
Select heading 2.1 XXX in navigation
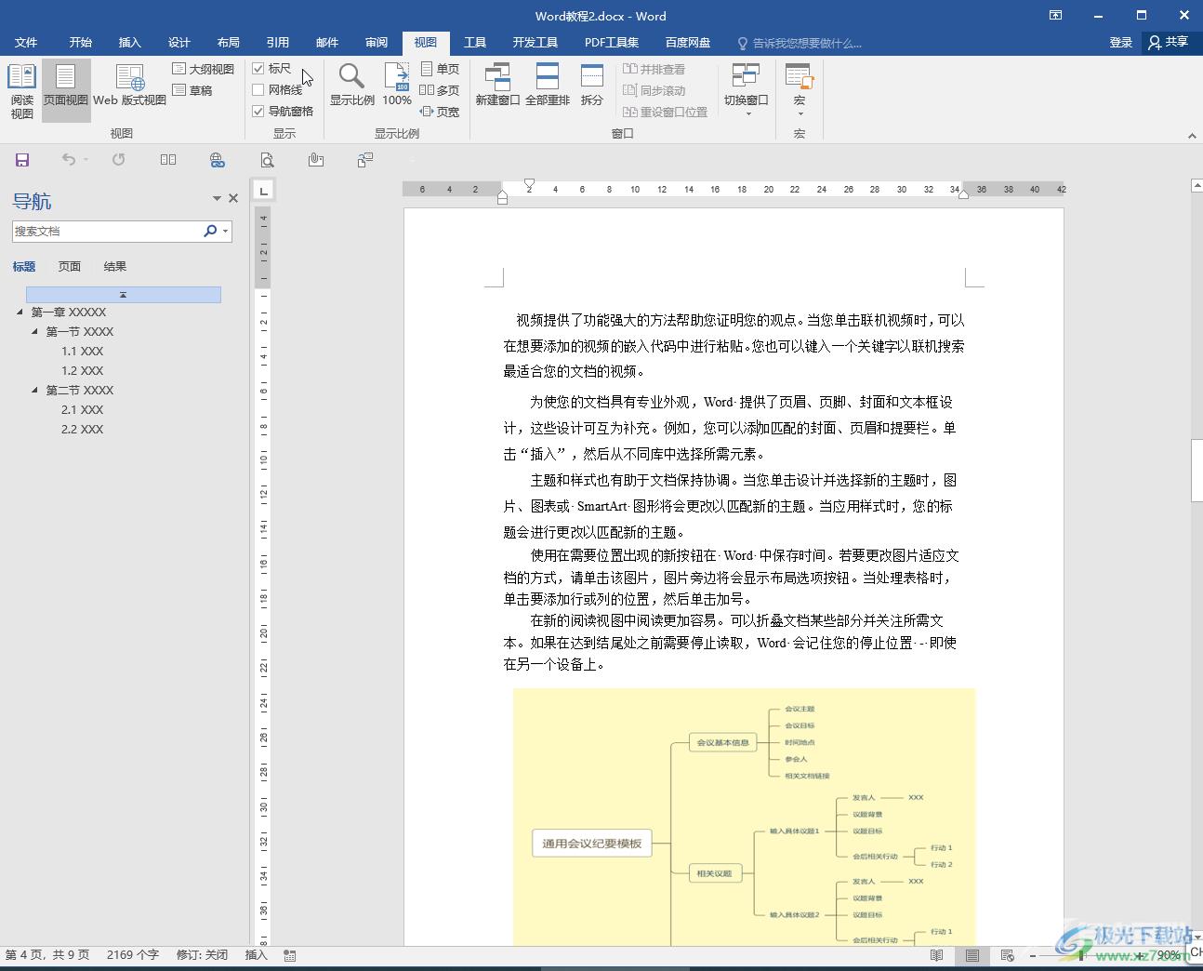[x=83, y=410]
